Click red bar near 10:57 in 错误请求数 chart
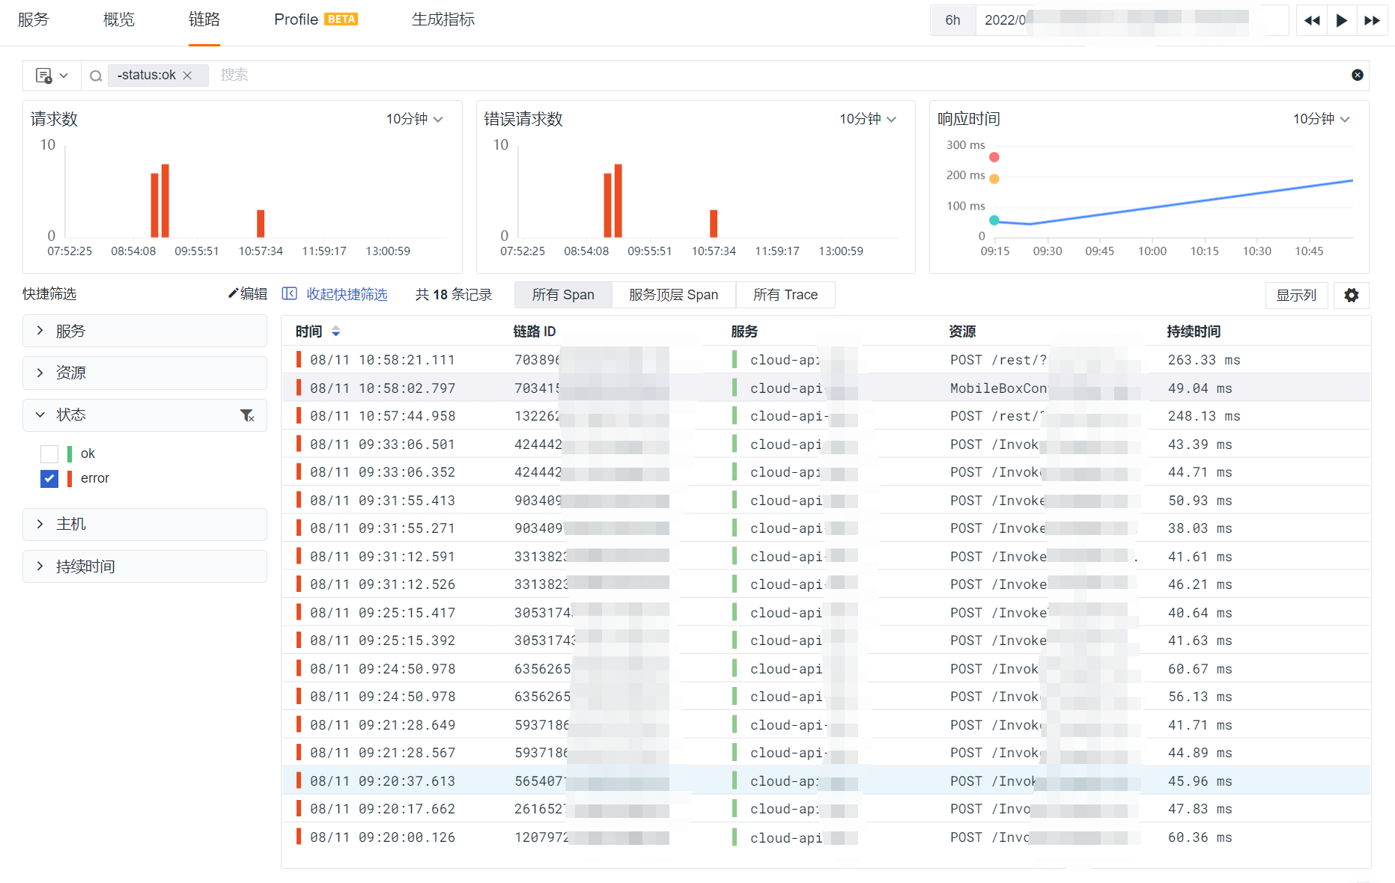Image resolution: width=1395 pixels, height=883 pixels. point(714,224)
